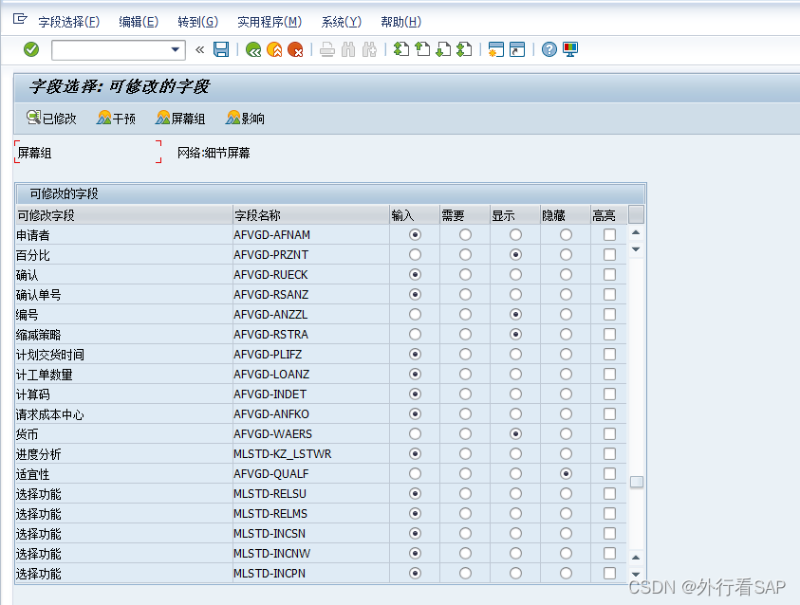The height and width of the screenshot is (605, 800).
Task: Click the Generate Shortcut icon
Action: pos(517,49)
